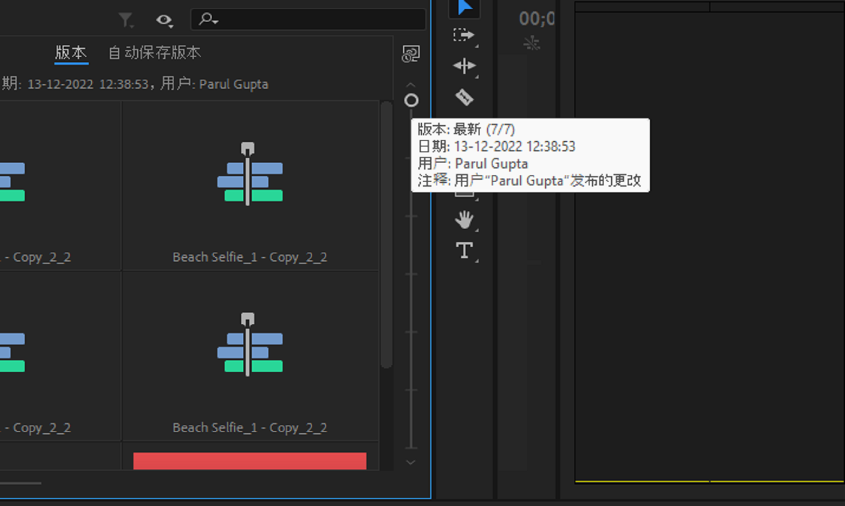Open the eye view options dropdown

[164, 20]
